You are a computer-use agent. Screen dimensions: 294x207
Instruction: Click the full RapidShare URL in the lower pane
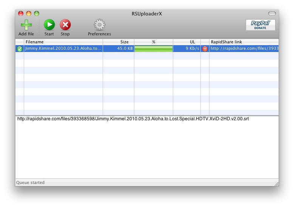tap(133, 119)
